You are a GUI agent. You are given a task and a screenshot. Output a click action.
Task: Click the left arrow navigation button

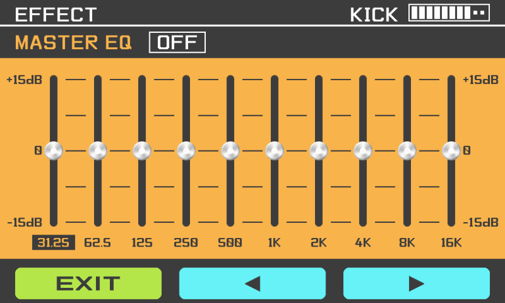252,283
